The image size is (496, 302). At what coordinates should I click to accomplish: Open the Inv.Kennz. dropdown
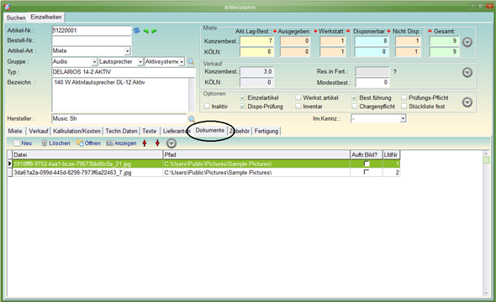click(x=403, y=118)
